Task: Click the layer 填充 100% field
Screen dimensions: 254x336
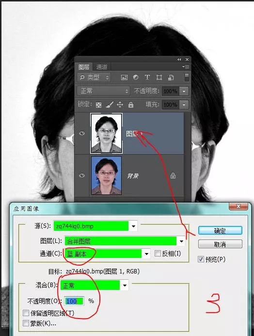Action: (x=171, y=105)
